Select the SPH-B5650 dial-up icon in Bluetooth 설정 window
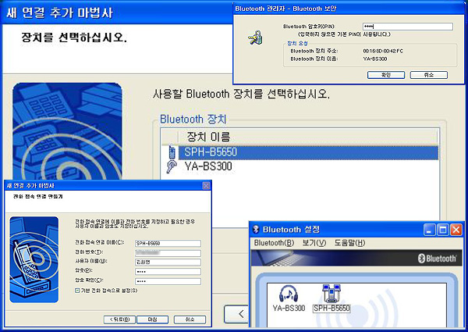Screen dimensions: 468x332 [x=331, y=293]
